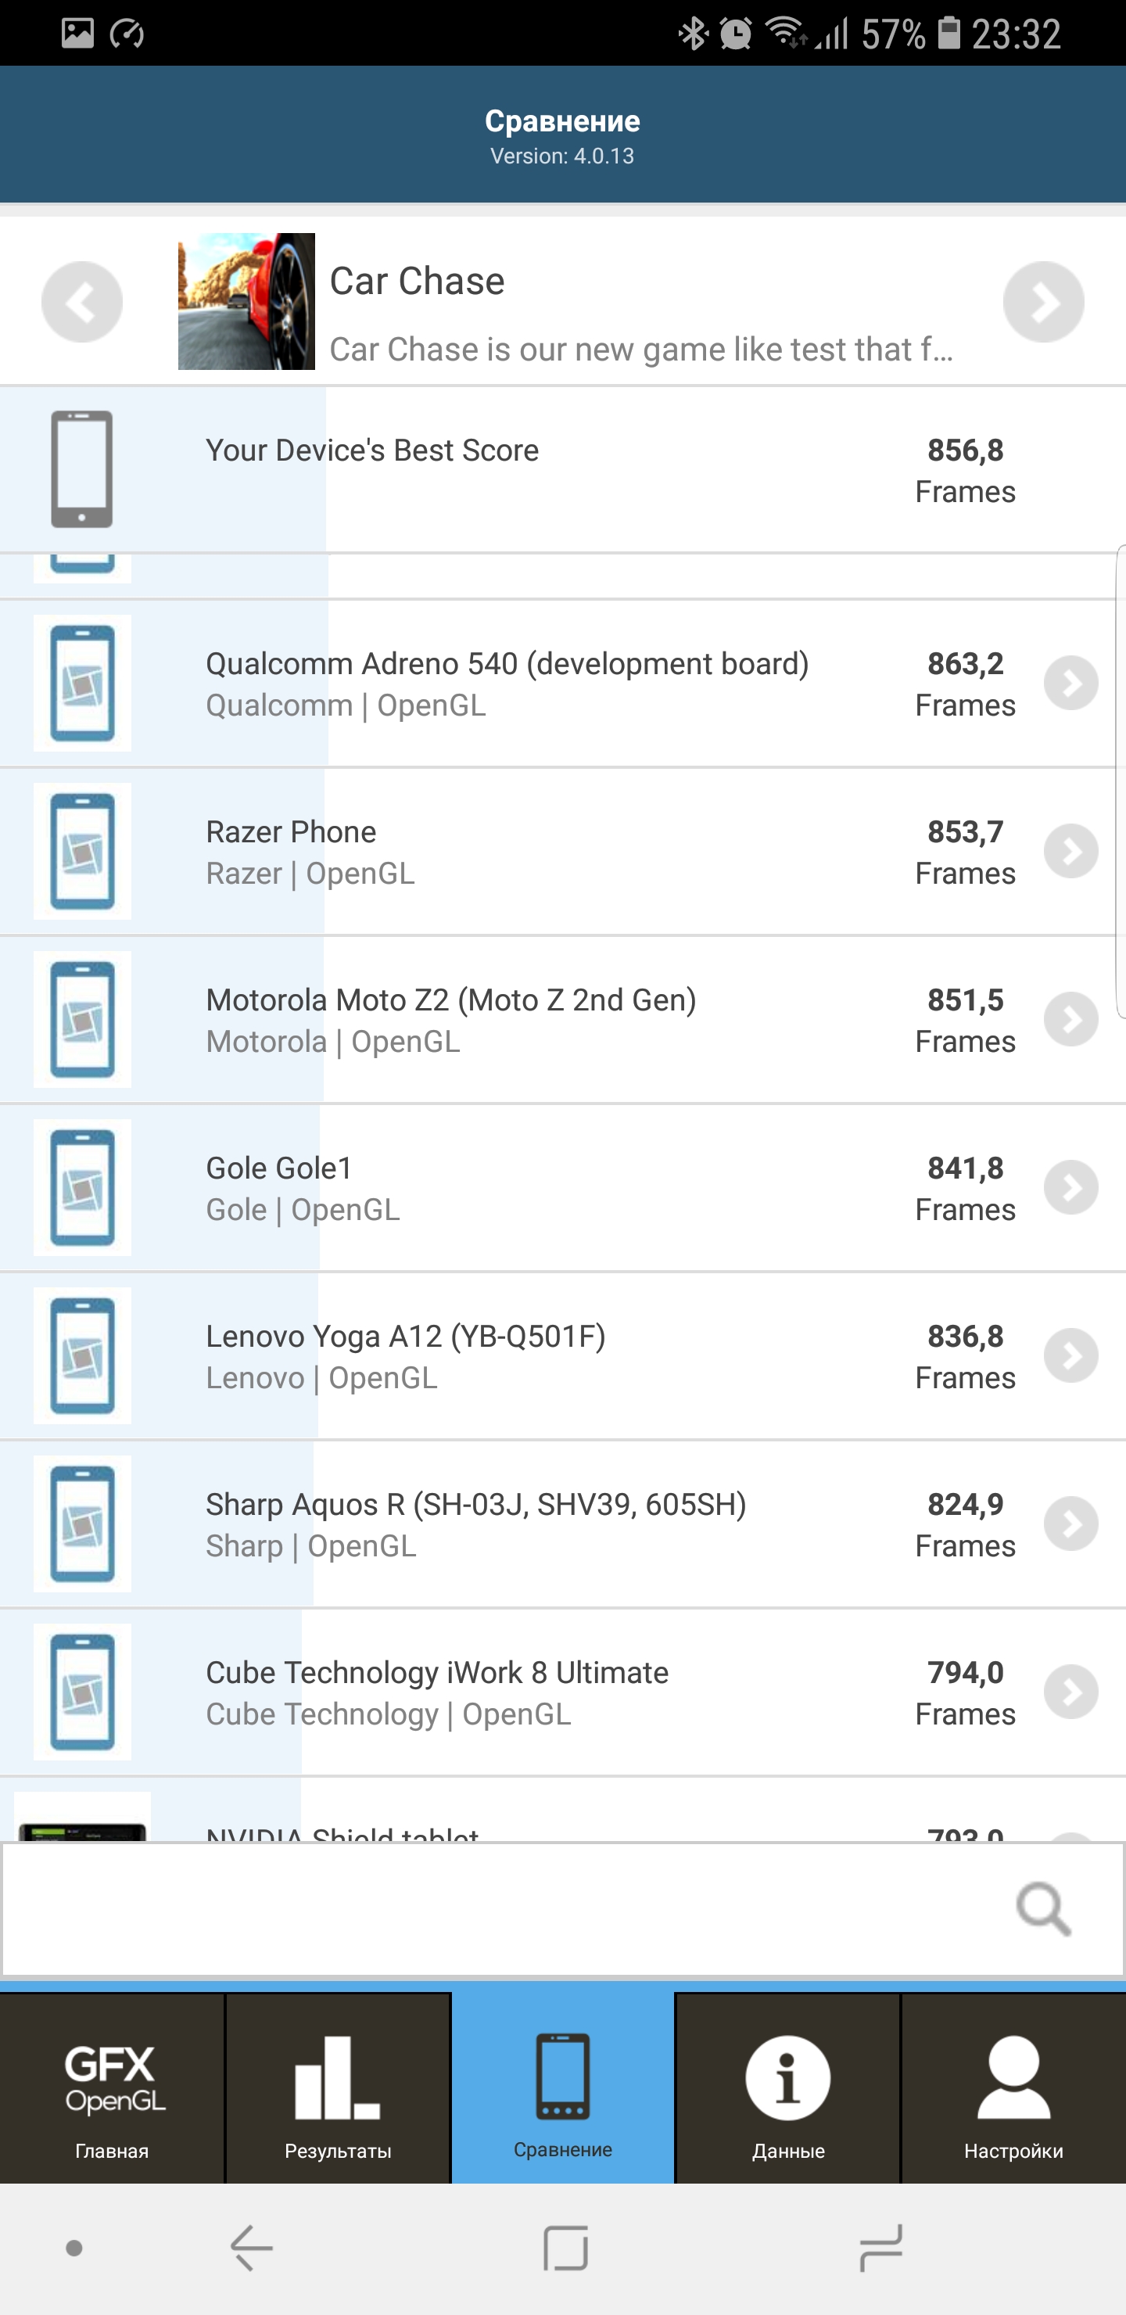Open the Lenovo Yoga A12 entry
The width and height of the screenshot is (1126, 2315).
[405, 1355]
